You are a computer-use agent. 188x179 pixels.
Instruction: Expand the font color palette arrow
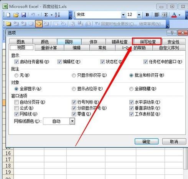[x=180, y=15]
